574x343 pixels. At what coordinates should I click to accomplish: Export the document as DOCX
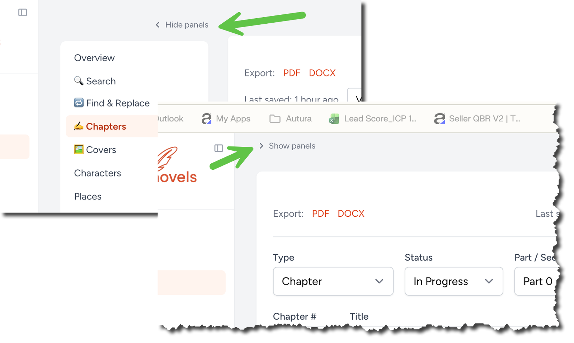pyautogui.click(x=351, y=213)
